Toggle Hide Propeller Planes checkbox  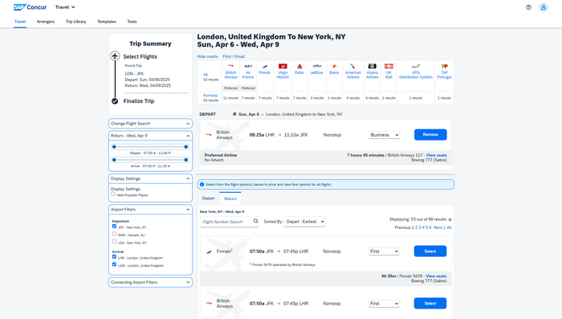pos(113,194)
